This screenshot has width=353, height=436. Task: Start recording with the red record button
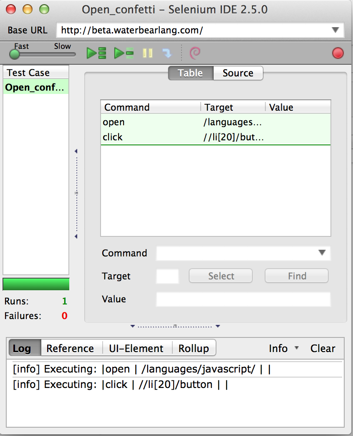click(x=338, y=53)
